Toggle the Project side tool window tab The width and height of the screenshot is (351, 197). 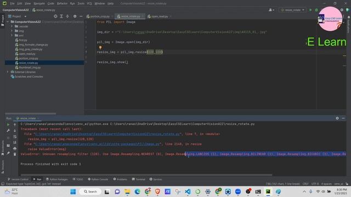tap(2, 20)
